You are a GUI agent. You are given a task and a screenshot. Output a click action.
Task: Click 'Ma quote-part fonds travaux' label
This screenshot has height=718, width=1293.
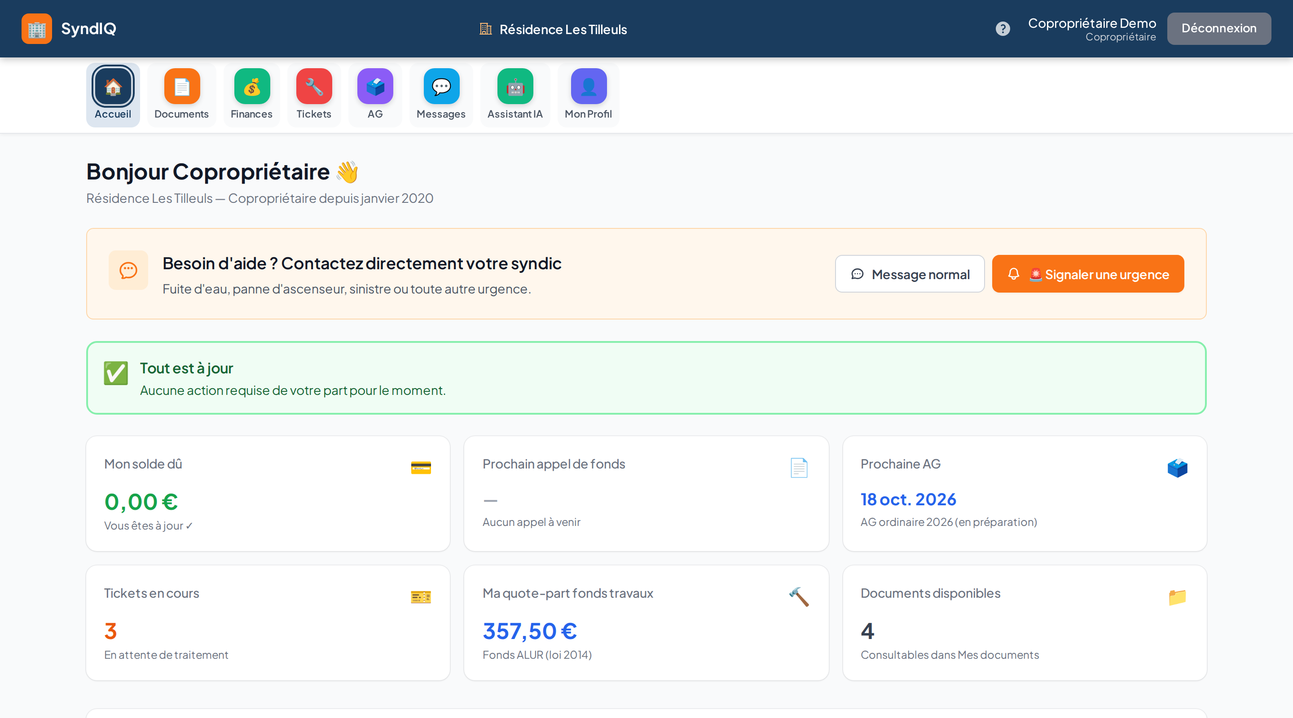coord(567,594)
